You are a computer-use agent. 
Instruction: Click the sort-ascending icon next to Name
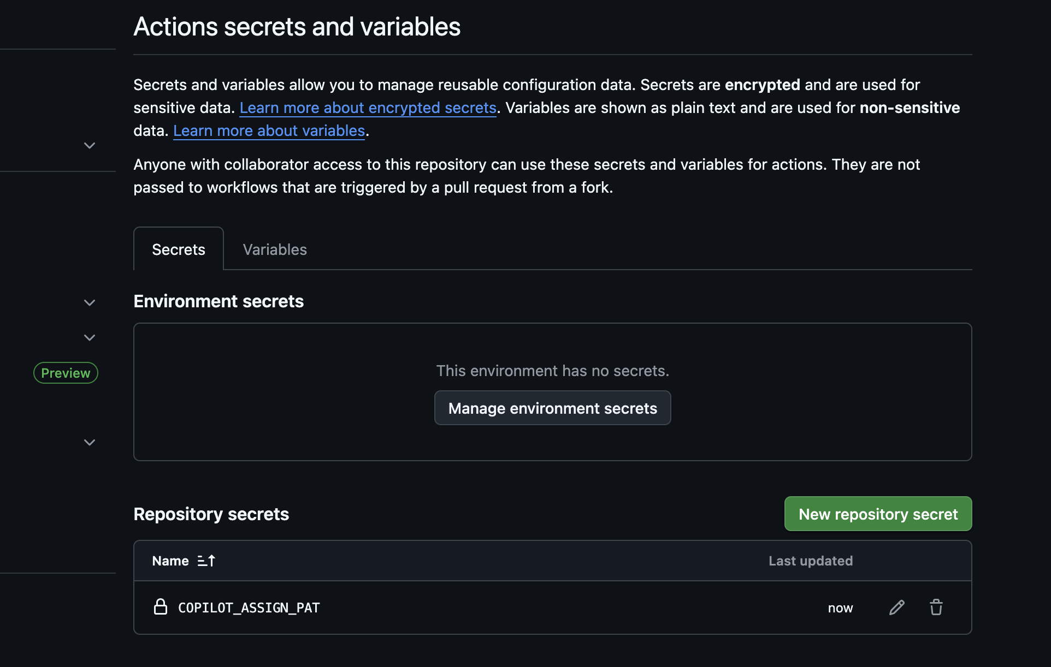click(x=206, y=561)
